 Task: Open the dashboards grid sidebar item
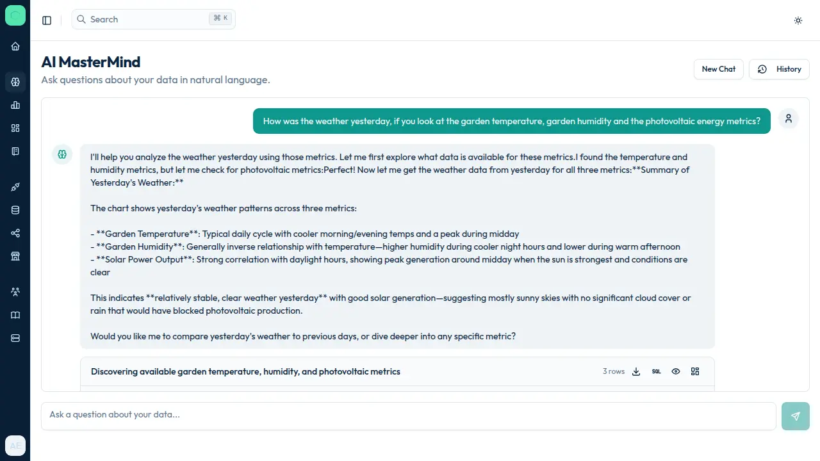click(15, 128)
